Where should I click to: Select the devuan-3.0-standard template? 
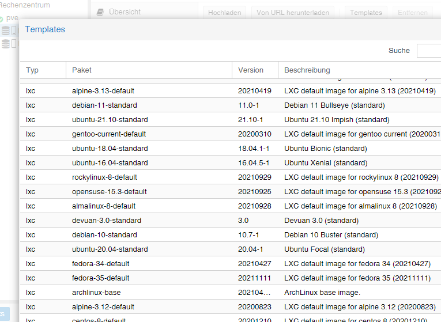231,220
